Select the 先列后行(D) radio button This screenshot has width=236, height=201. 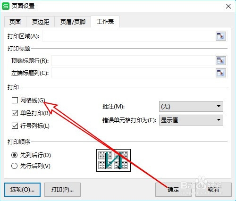click(x=14, y=155)
